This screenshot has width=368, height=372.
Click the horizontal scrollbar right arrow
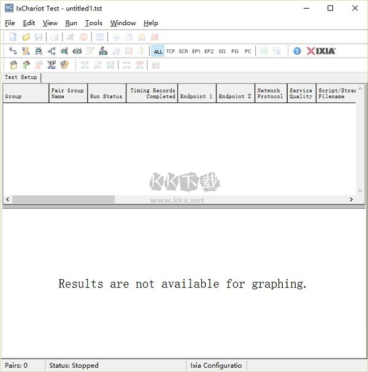click(x=351, y=200)
